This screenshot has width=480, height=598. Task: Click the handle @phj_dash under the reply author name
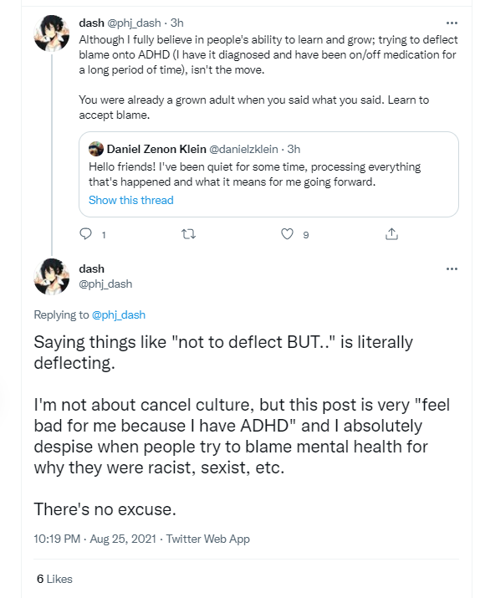click(x=105, y=284)
